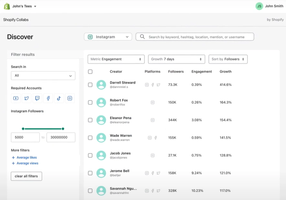Select Twitter in Required Accounts
The height and width of the screenshot is (200, 286).
click(26, 98)
